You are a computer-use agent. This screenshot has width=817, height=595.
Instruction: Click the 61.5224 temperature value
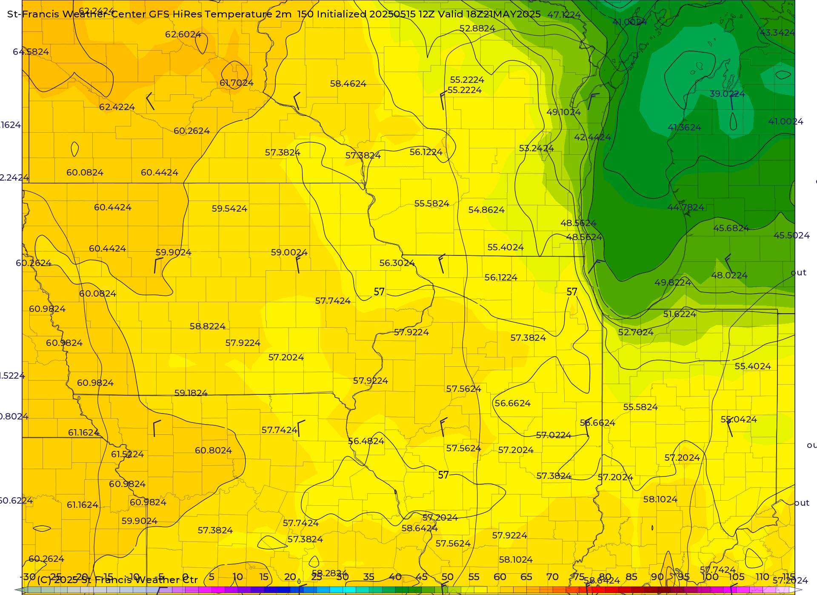click(x=128, y=454)
